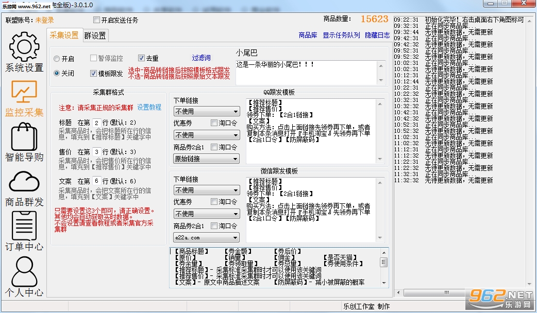Click log entry at 10:12:44
This screenshot has height=313, width=537.
444,81
